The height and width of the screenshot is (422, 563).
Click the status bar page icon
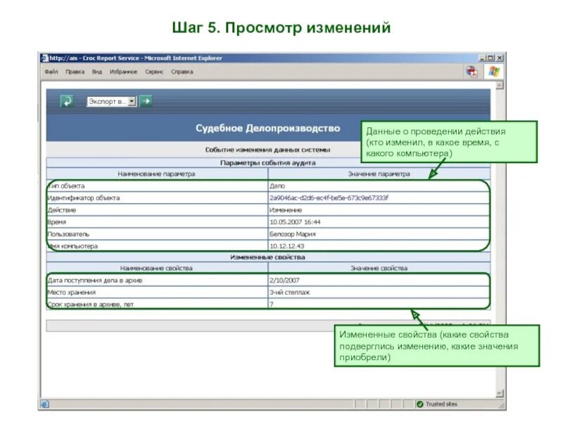coord(45,404)
